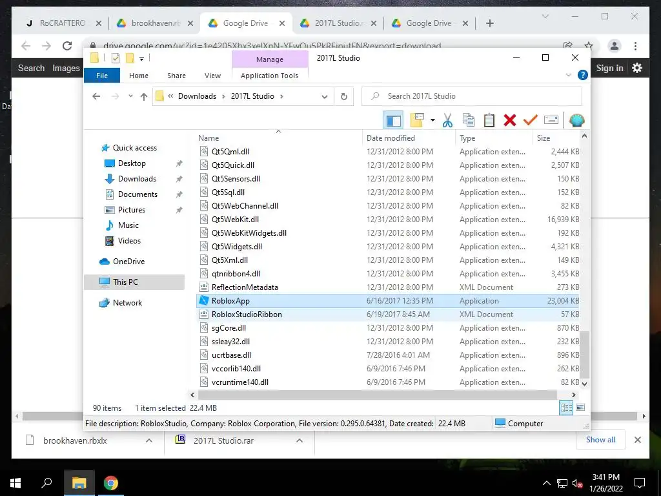661x496 pixels.
Task: Click the quick access properties checkmark icon
Action: [116, 58]
